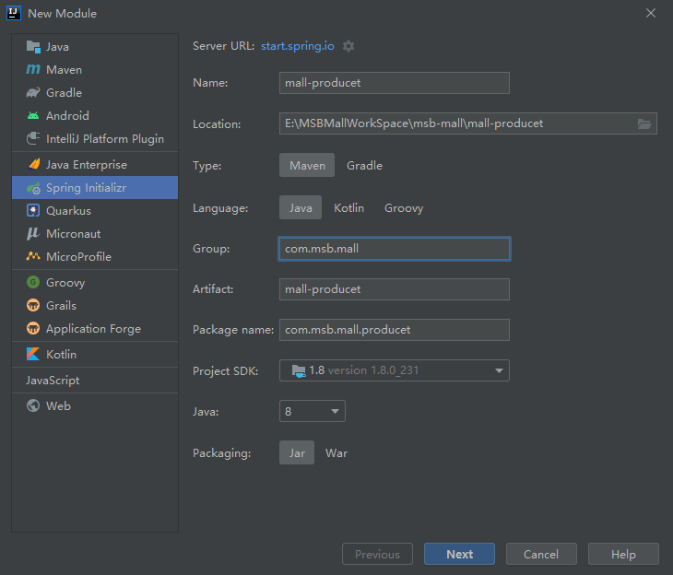
Task: Browse location with folder icon
Action: [x=643, y=124]
